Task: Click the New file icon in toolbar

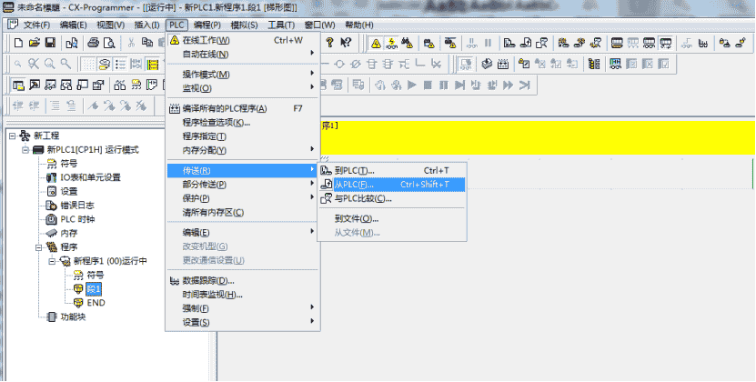Action: click(x=18, y=43)
